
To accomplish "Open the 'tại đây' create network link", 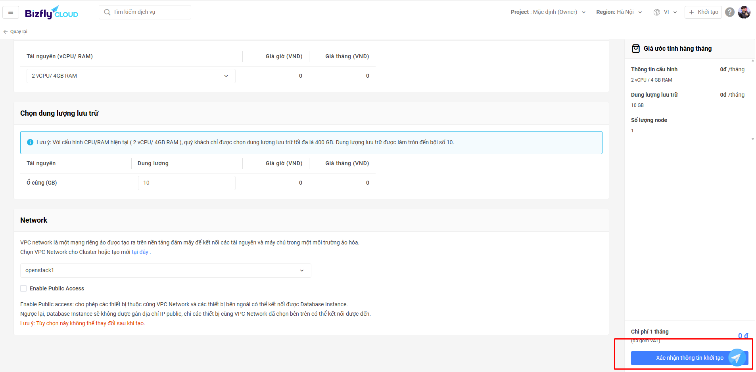I will click(140, 252).
